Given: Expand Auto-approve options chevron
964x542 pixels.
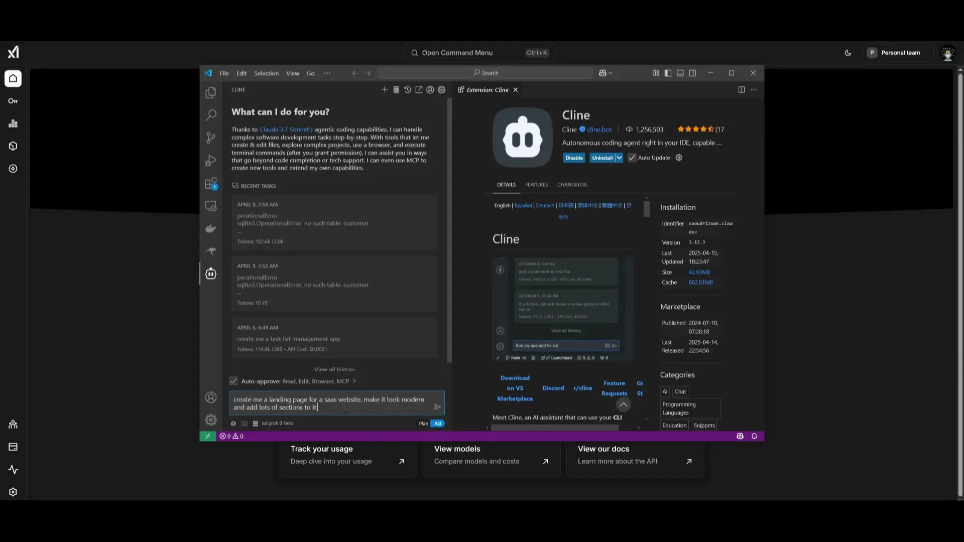Looking at the screenshot, I should pos(354,381).
